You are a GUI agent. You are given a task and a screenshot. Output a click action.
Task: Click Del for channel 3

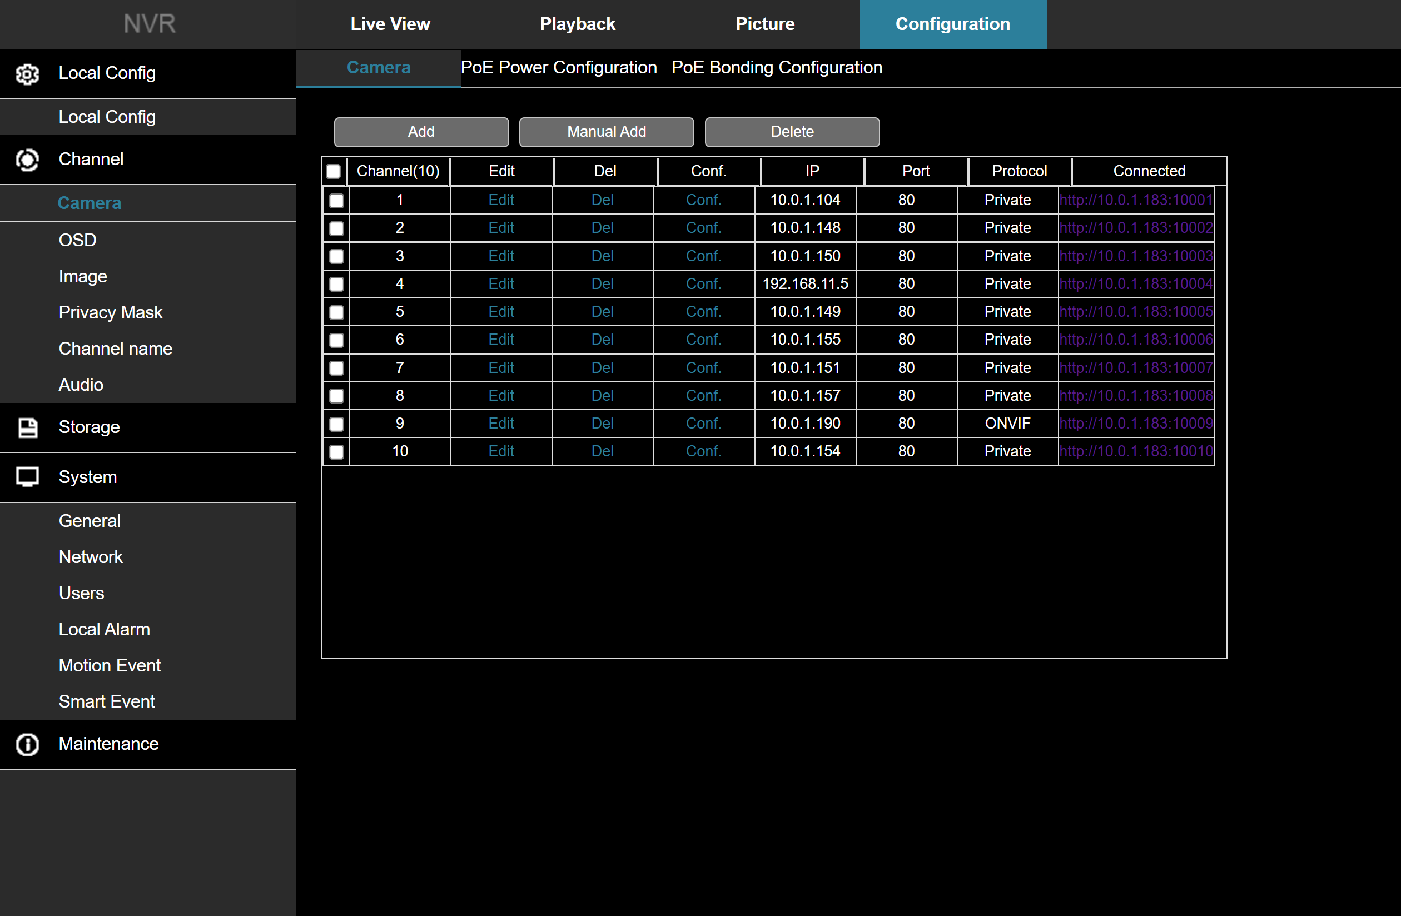[x=602, y=256]
